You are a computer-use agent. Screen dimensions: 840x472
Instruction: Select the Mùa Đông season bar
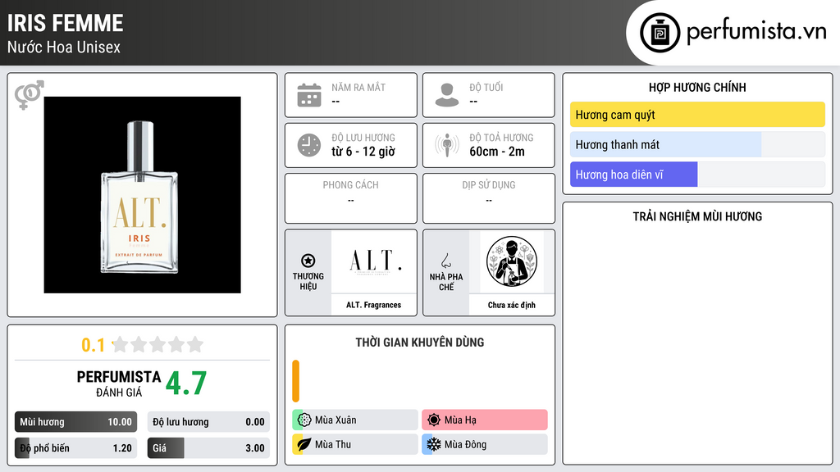click(x=485, y=444)
